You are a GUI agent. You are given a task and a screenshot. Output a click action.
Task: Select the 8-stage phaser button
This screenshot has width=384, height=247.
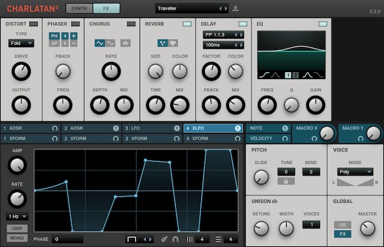(65, 43)
